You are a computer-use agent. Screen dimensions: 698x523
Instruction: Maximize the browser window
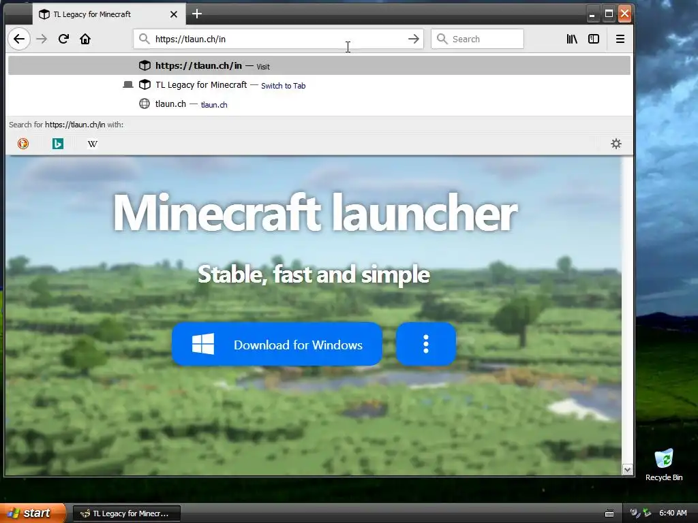point(609,14)
